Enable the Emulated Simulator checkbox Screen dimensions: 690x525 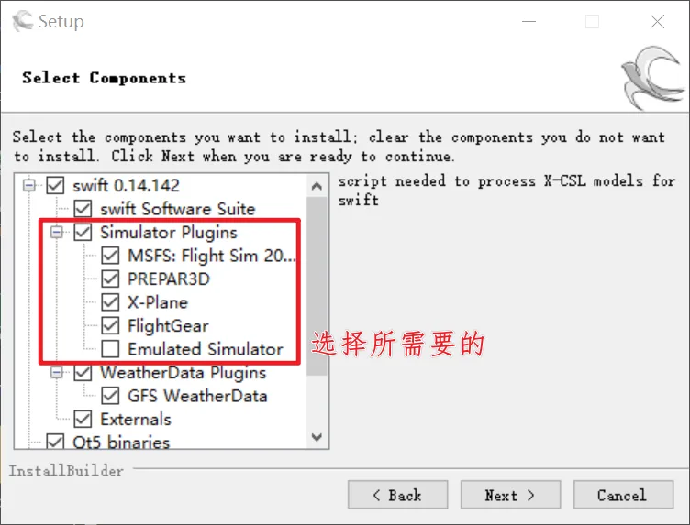tap(110, 349)
